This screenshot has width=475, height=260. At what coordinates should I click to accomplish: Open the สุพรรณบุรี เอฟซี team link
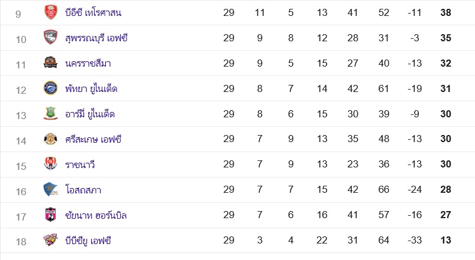[96, 38]
